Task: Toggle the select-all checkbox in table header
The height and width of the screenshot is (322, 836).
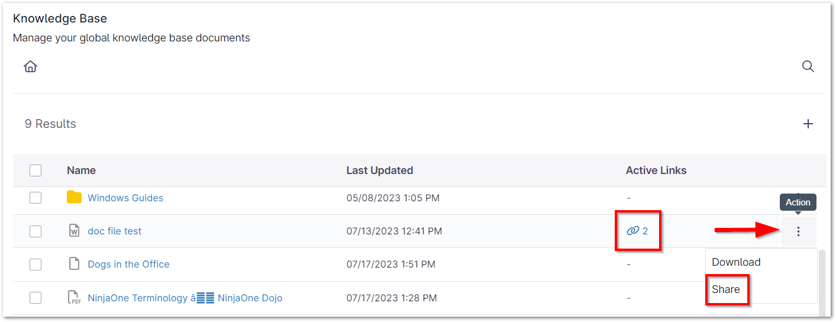Action: [x=35, y=170]
